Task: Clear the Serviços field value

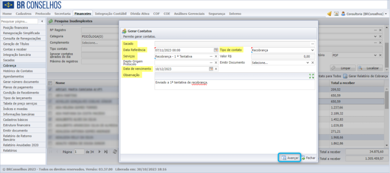Action: (216, 56)
